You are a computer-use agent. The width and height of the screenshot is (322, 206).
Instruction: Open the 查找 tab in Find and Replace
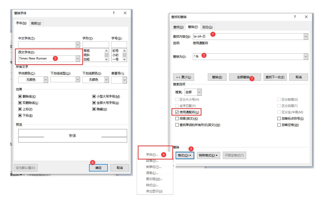coord(178,27)
